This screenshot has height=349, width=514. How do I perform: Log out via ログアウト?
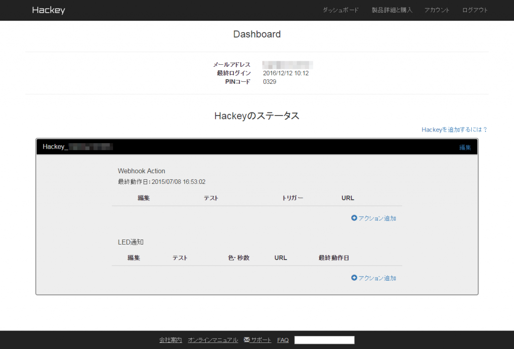(475, 10)
